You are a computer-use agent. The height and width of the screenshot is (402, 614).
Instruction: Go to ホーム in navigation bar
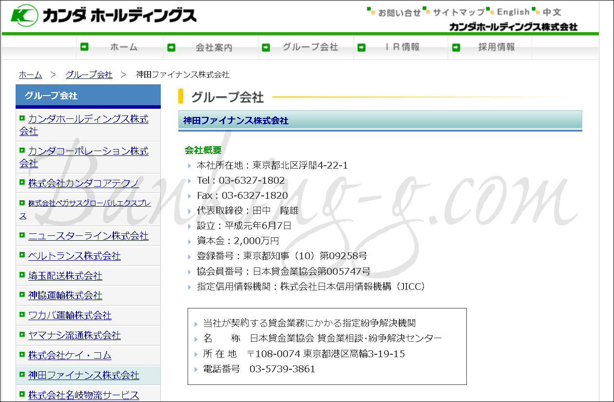[x=123, y=47]
